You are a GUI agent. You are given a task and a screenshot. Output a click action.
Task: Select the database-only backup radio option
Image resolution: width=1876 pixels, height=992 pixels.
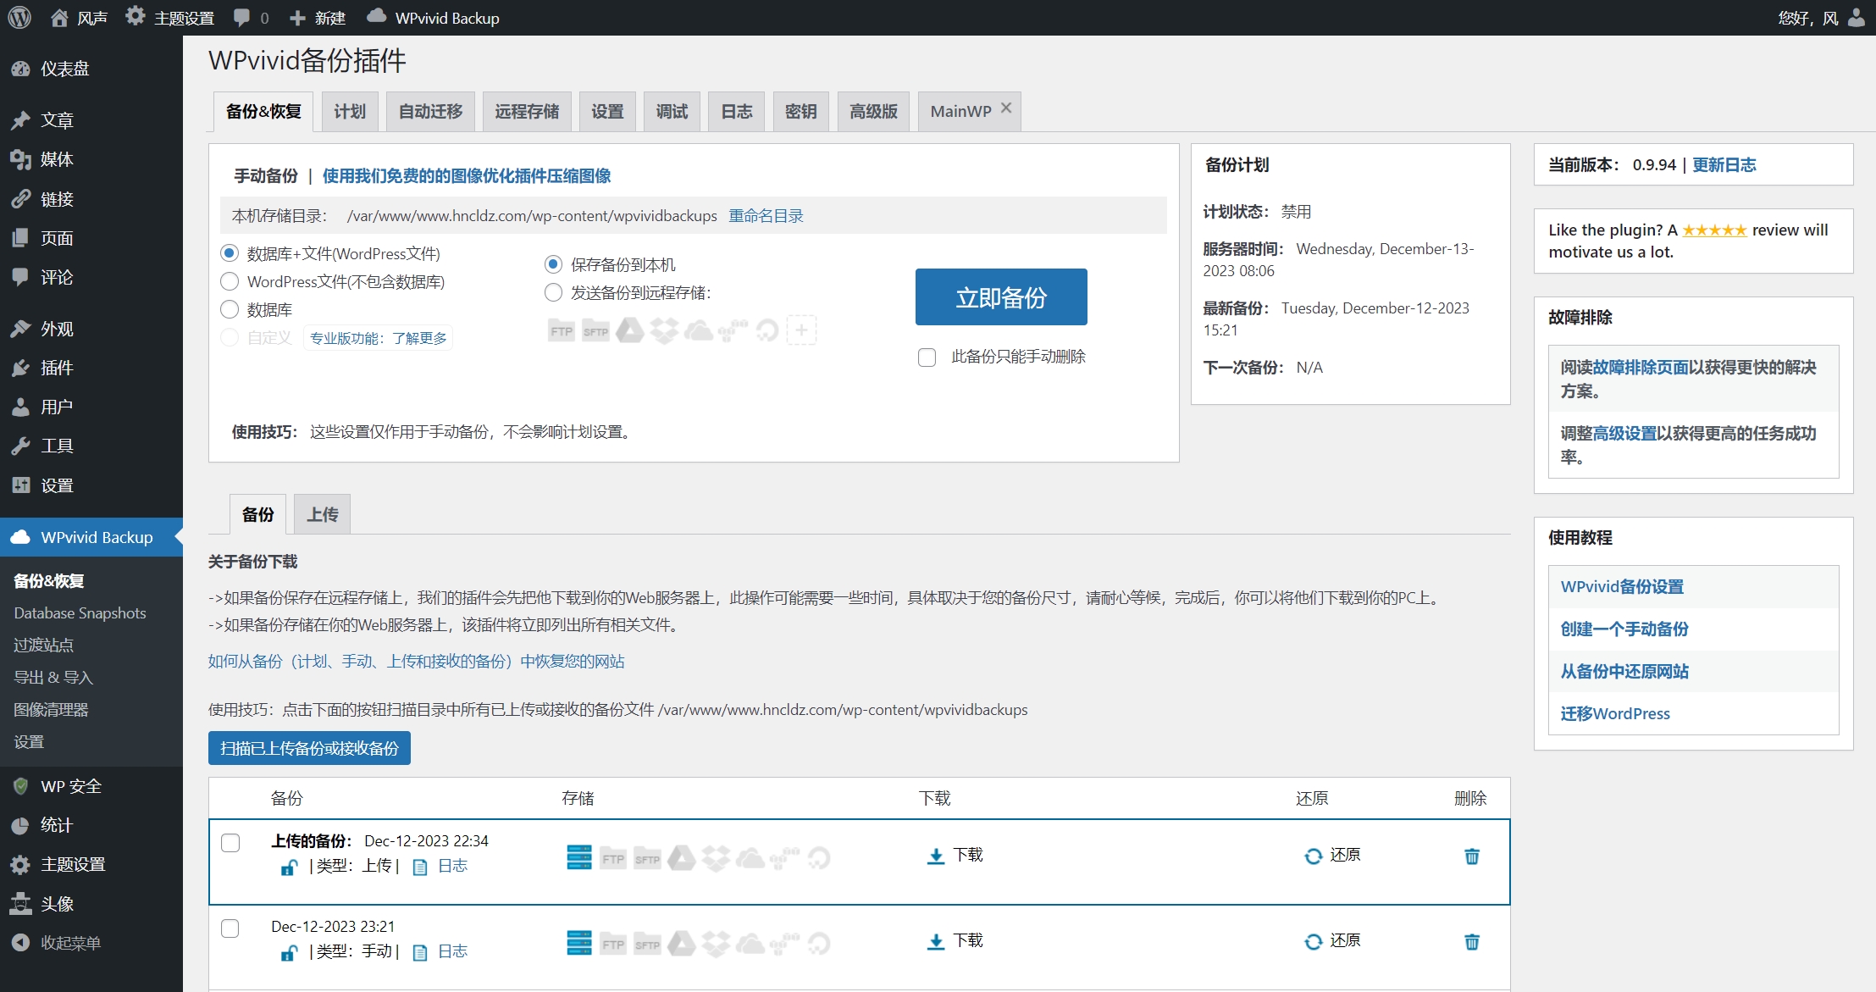click(x=230, y=309)
